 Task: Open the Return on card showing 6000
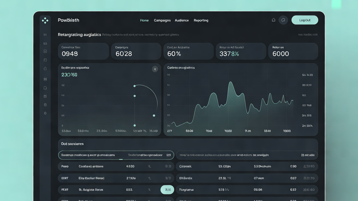coord(293,51)
